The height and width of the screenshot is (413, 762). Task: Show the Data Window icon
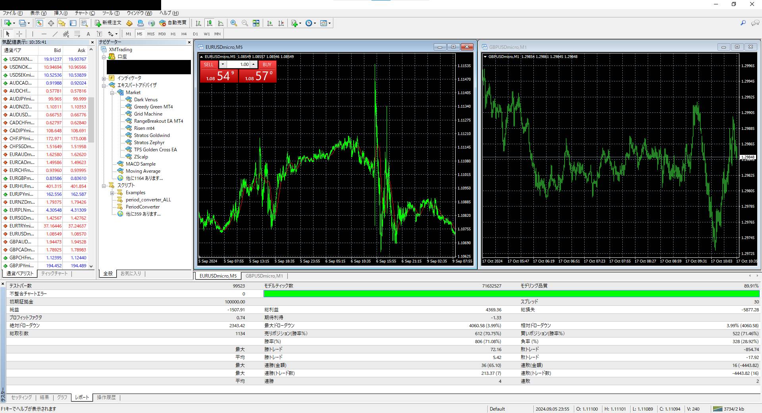51,23
